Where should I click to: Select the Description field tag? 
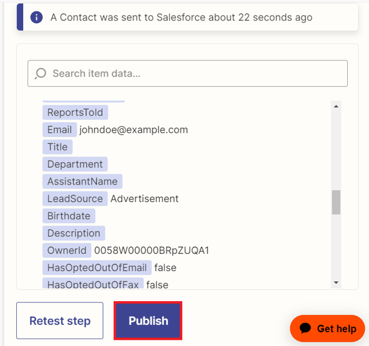point(74,233)
